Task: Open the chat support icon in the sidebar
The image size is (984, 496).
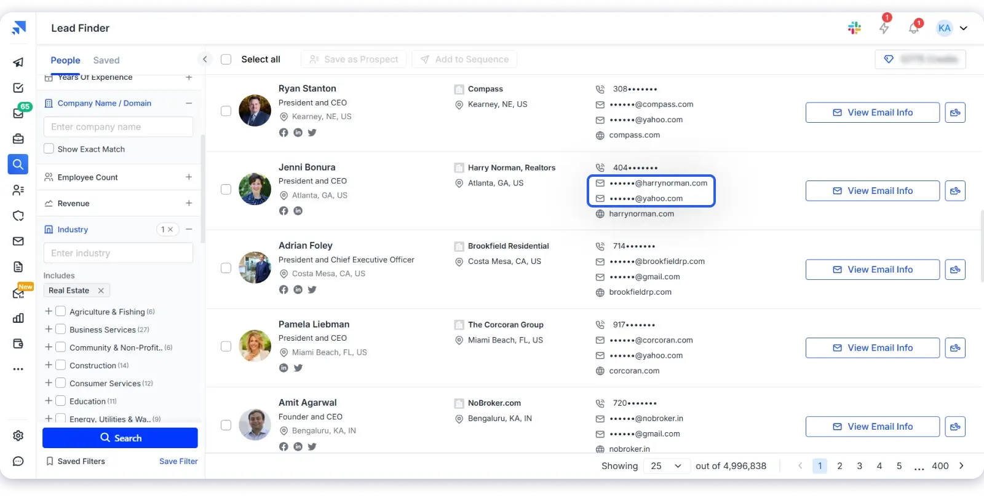Action: 18,461
